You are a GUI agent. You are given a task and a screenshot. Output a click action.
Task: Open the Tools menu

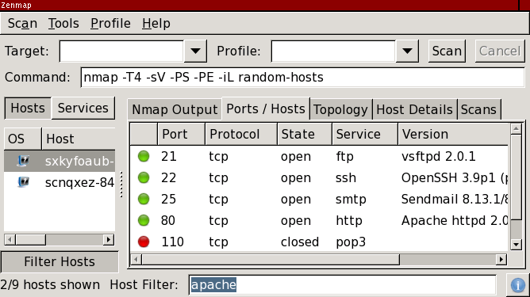tap(63, 23)
